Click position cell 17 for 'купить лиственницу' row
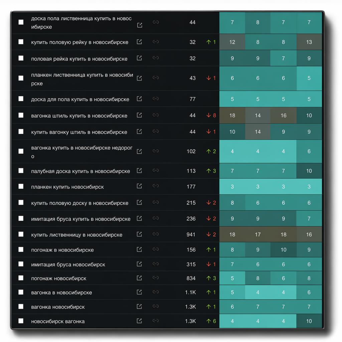Image resolution: width=342 pixels, height=342 pixels. click(258, 234)
